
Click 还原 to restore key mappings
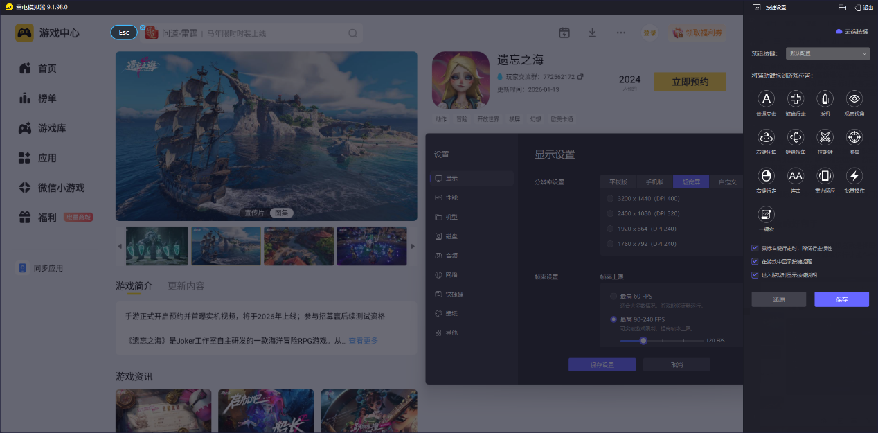779,299
